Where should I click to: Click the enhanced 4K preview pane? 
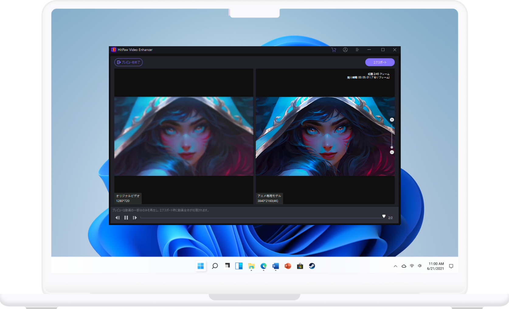click(x=325, y=136)
